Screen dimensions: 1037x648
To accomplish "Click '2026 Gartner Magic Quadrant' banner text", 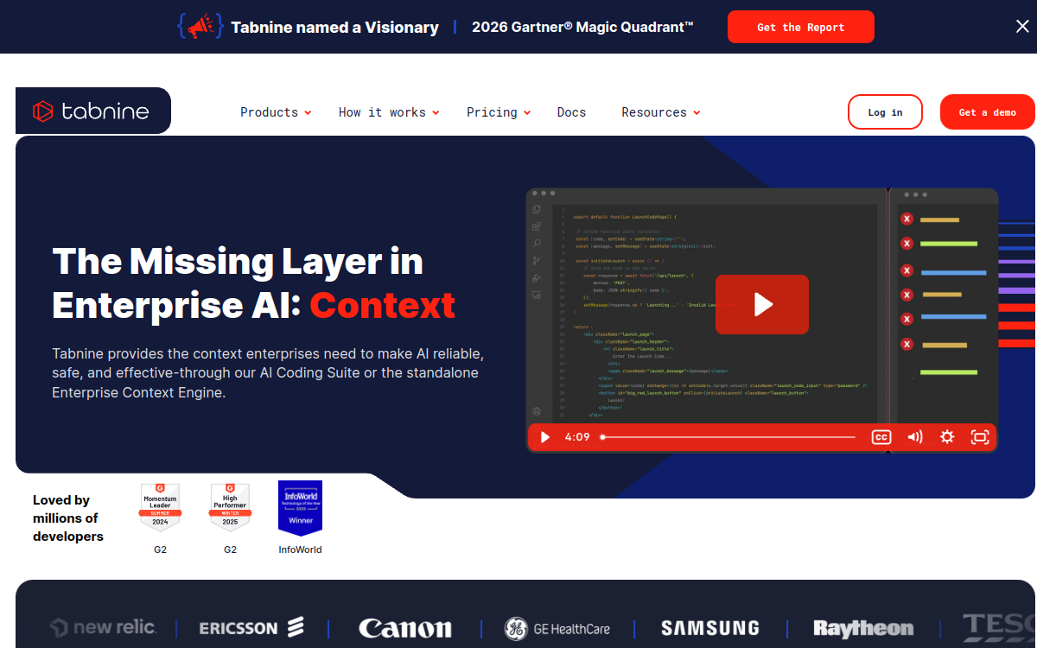I will click(583, 27).
